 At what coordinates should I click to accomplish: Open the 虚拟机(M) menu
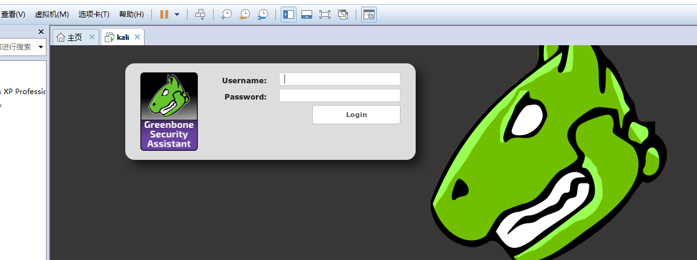(x=52, y=14)
